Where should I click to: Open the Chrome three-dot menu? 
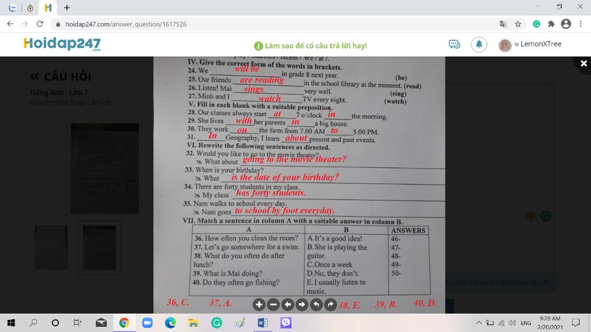[x=581, y=24]
